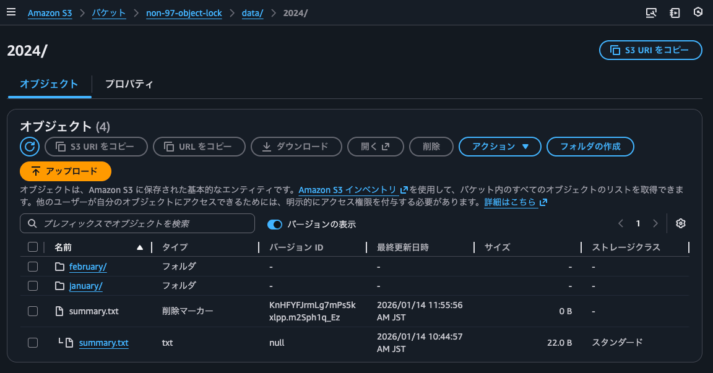Refresh the object list

click(x=29, y=147)
